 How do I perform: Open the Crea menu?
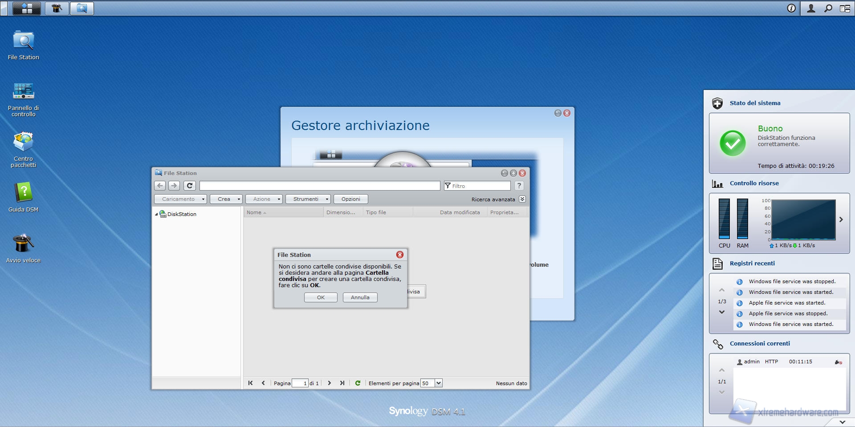[x=226, y=199]
